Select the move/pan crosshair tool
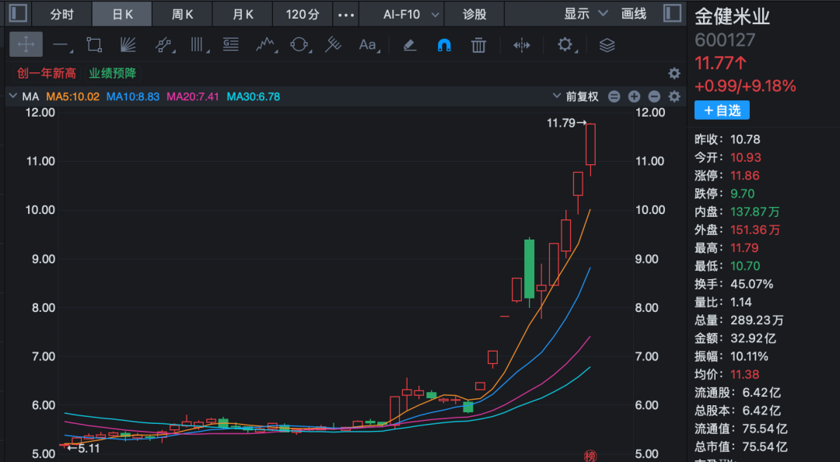The height and width of the screenshot is (462, 840). click(26, 44)
